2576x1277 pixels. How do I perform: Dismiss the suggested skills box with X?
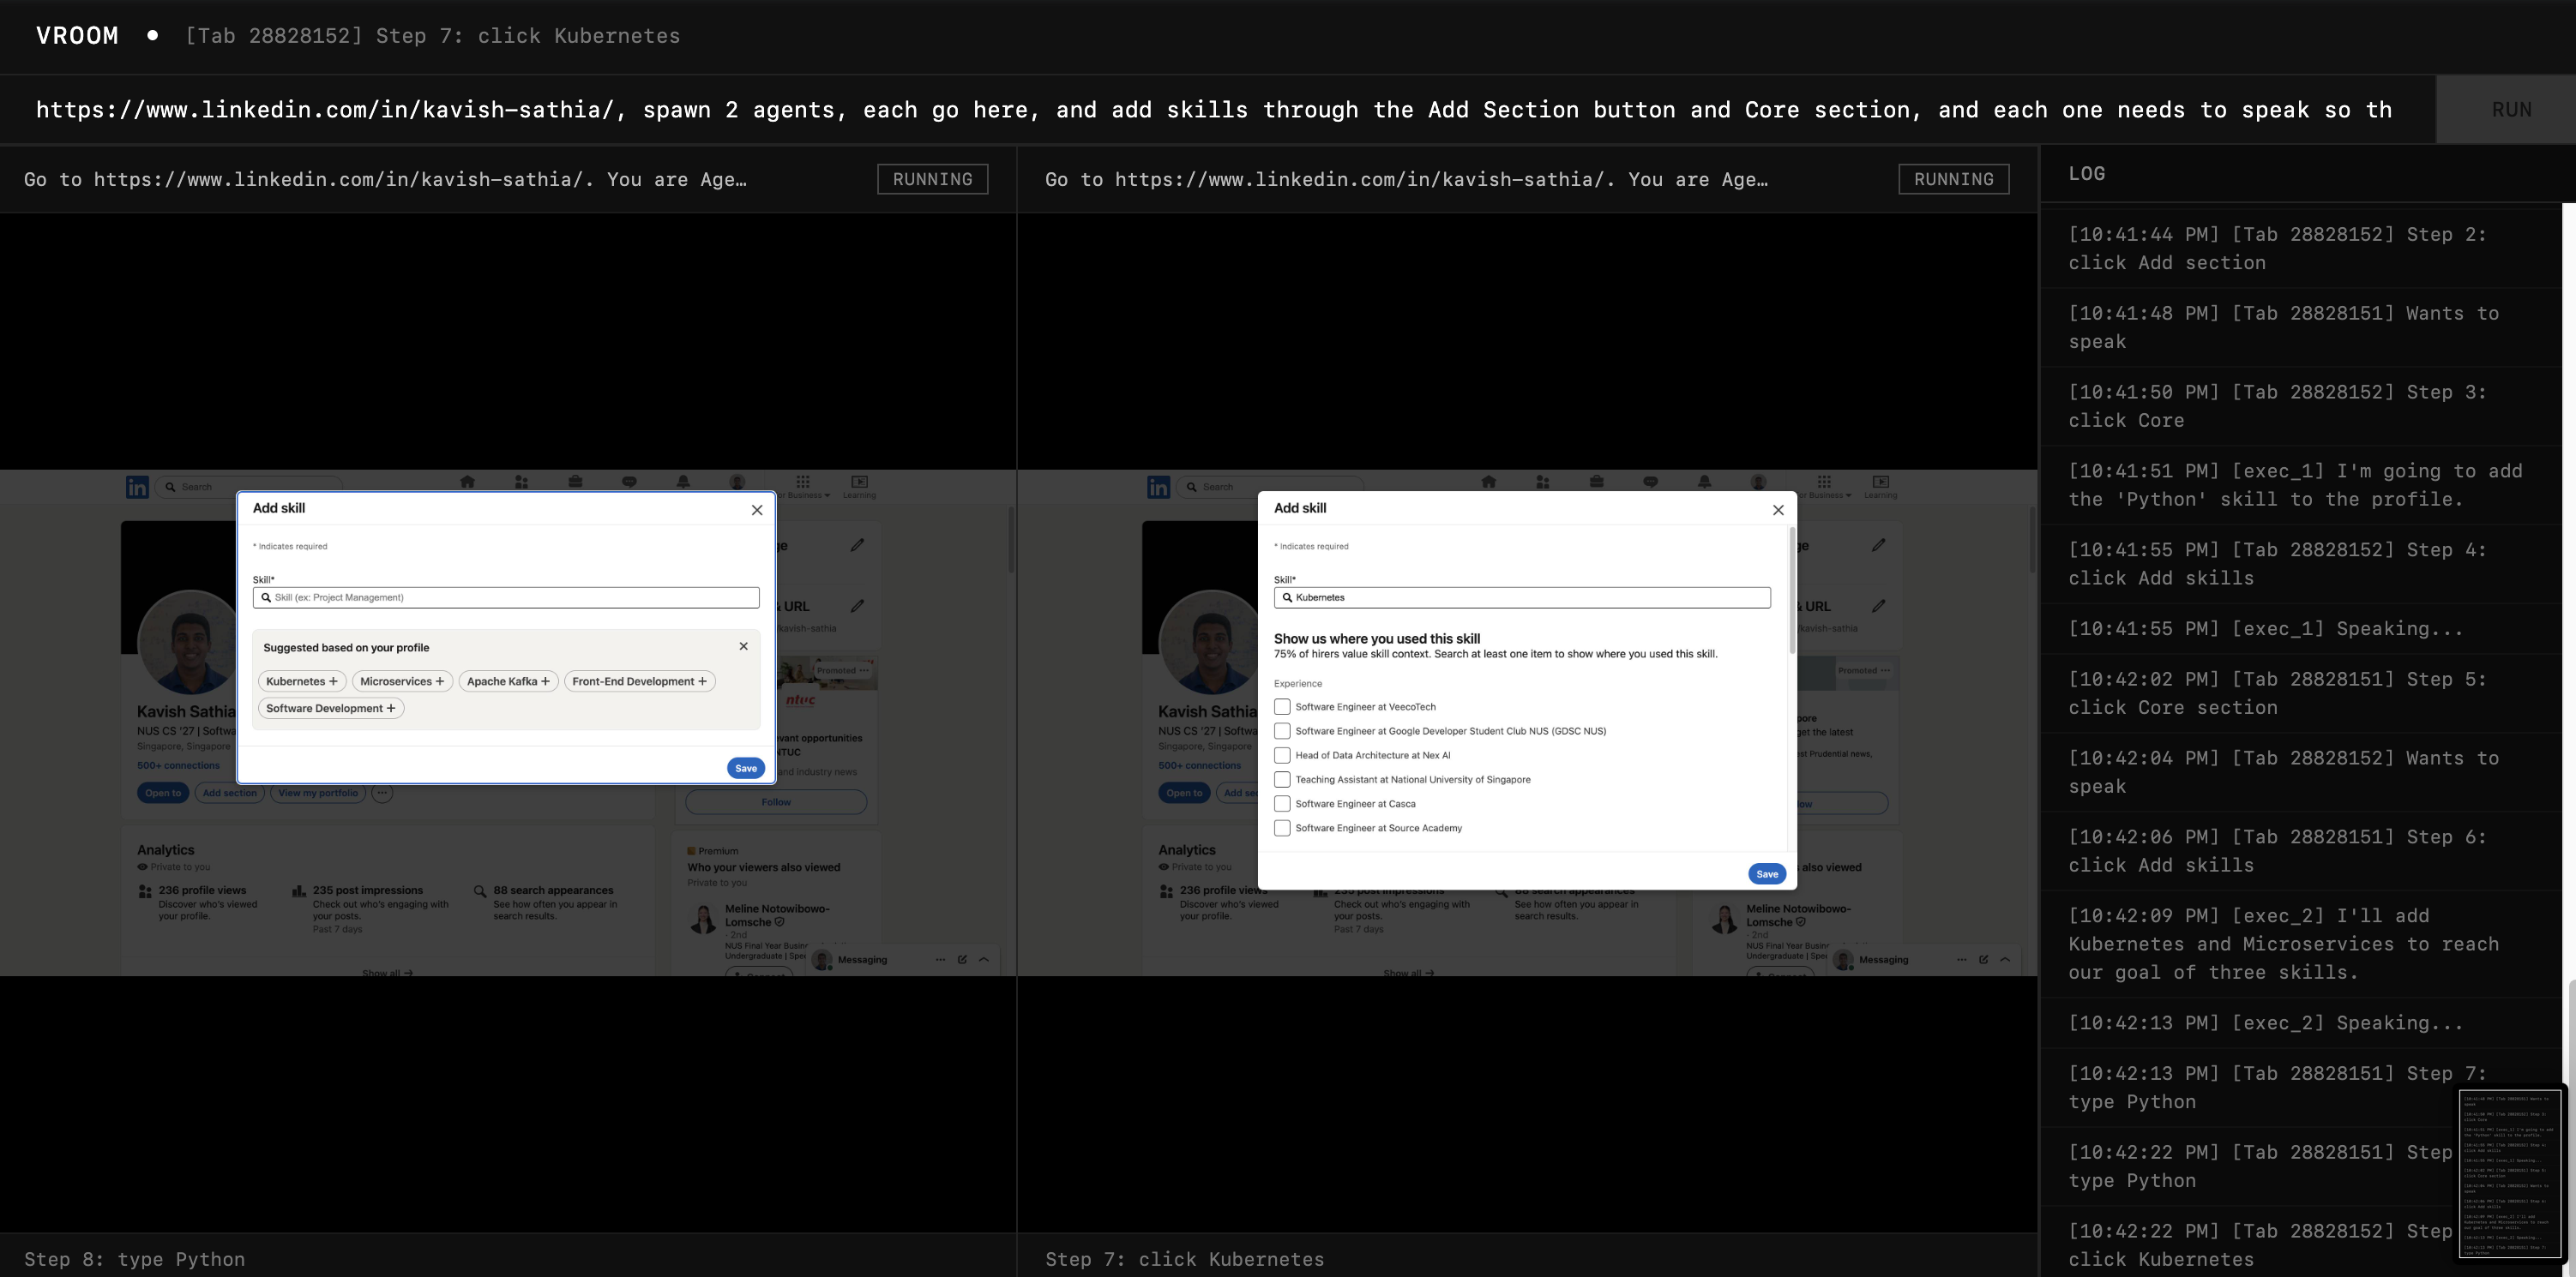(743, 646)
